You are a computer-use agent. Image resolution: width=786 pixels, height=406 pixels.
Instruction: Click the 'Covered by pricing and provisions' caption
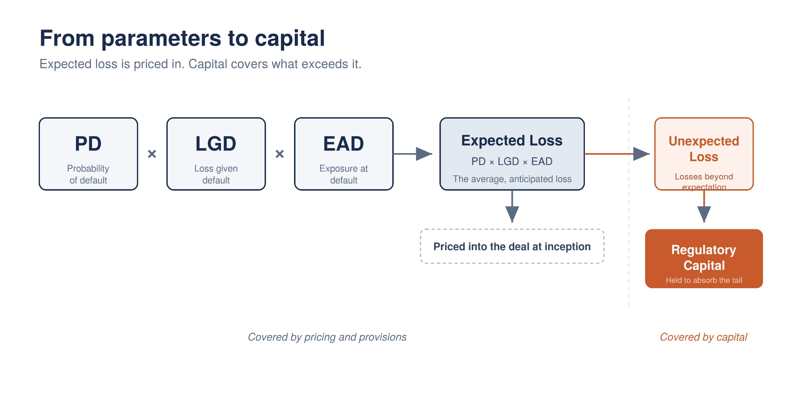pos(327,337)
